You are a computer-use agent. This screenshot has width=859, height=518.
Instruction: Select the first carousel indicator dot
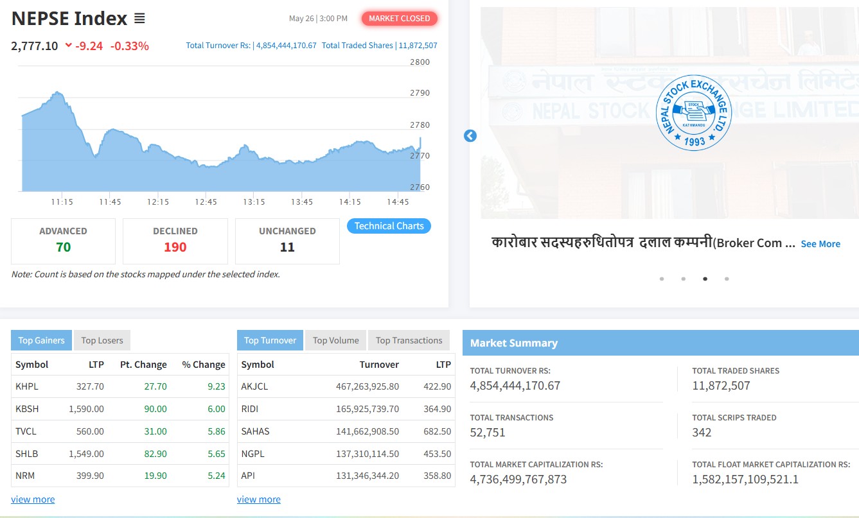(x=662, y=279)
